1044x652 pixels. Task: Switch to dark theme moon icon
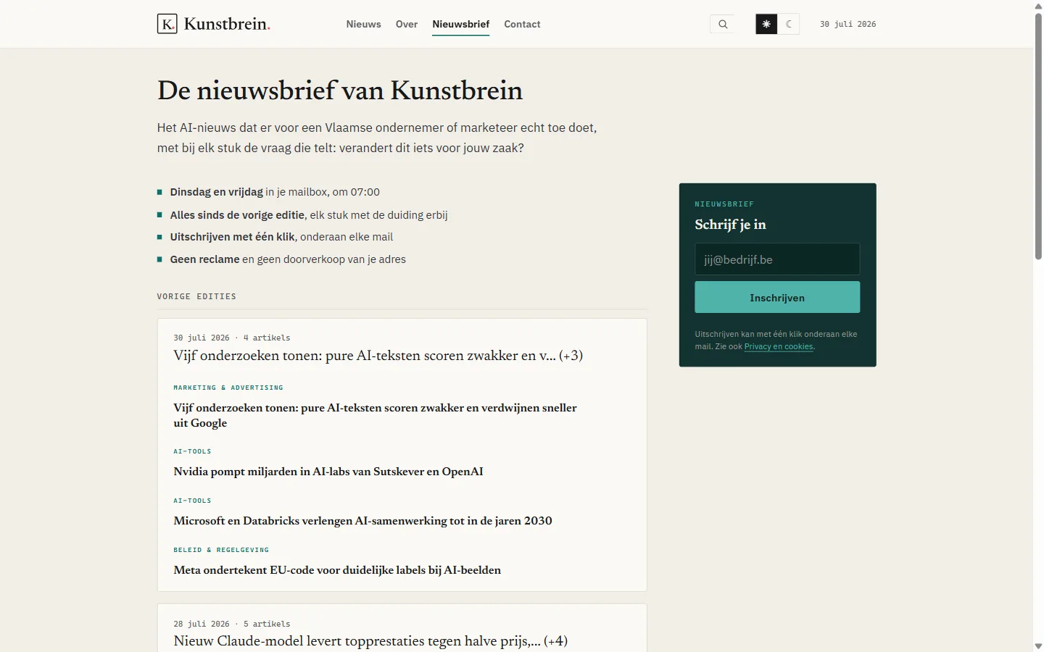pos(789,24)
